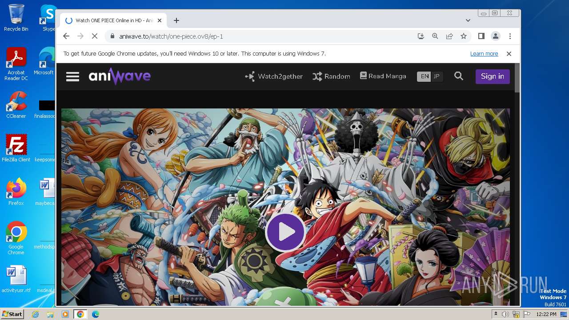Open File Explorer from the taskbar
Viewport: 569px width, 320px height.
pyautogui.click(x=50, y=314)
